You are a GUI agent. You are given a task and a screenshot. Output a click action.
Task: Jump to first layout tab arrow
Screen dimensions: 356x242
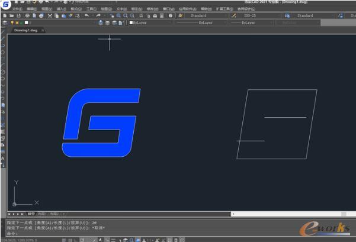9,214
